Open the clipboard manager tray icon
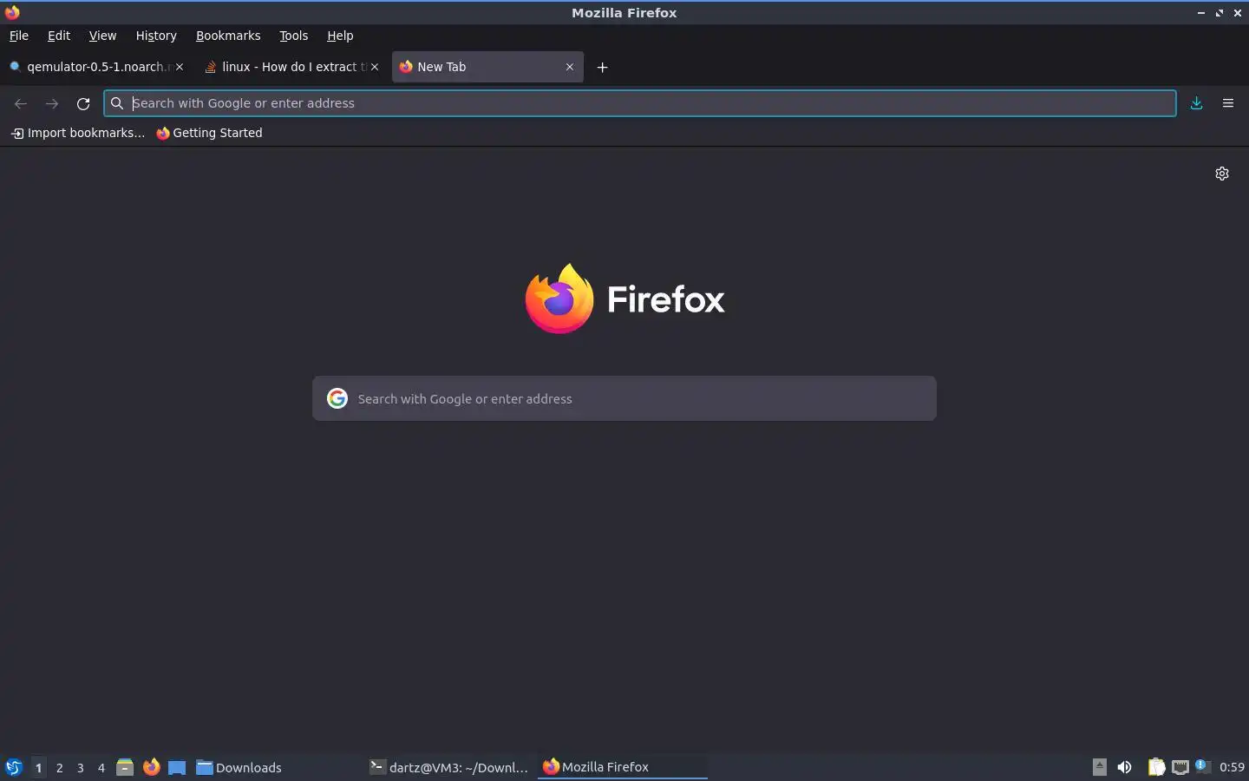The image size is (1249, 781). click(x=1156, y=767)
